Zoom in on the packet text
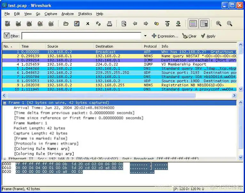The width and height of the screenshot is (245, 193). pyautogui.click(x=219, y=24)
